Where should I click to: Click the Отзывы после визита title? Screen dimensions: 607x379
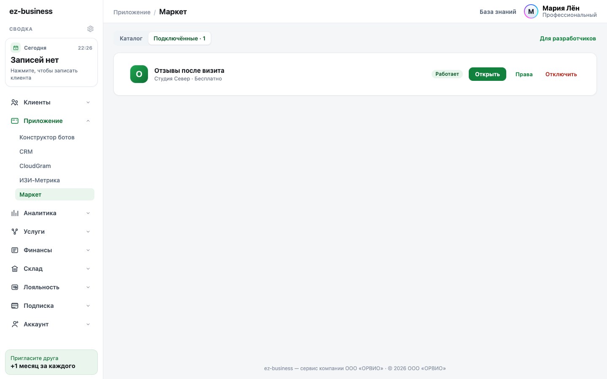tap(189, 70)
